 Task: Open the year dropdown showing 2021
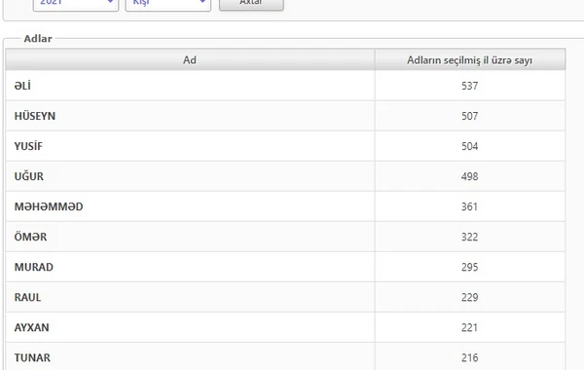point(76,5)
